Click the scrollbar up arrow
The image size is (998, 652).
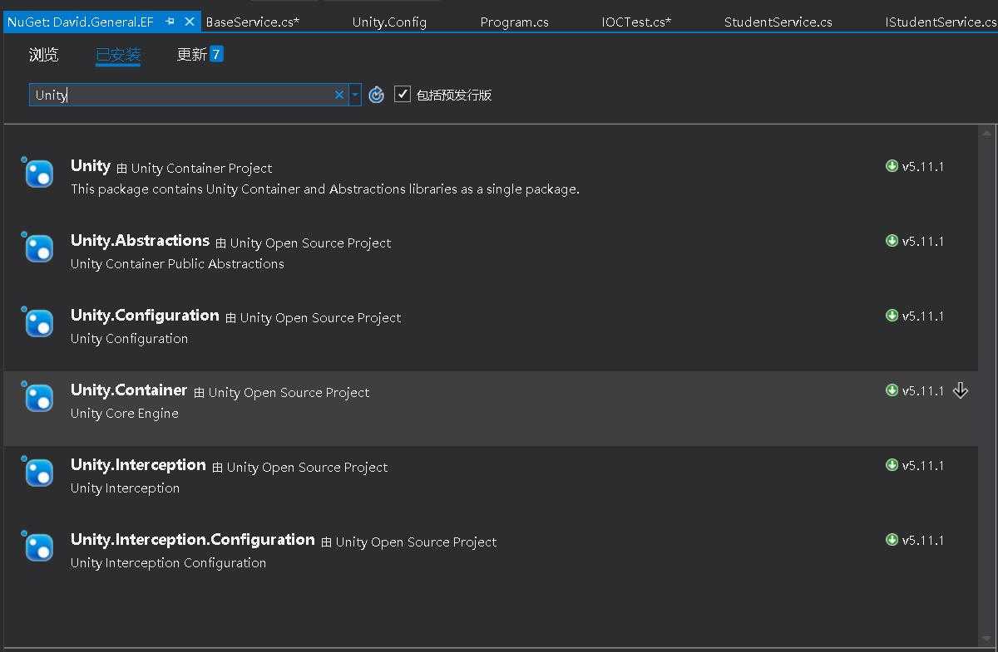[x=988, y=133]
